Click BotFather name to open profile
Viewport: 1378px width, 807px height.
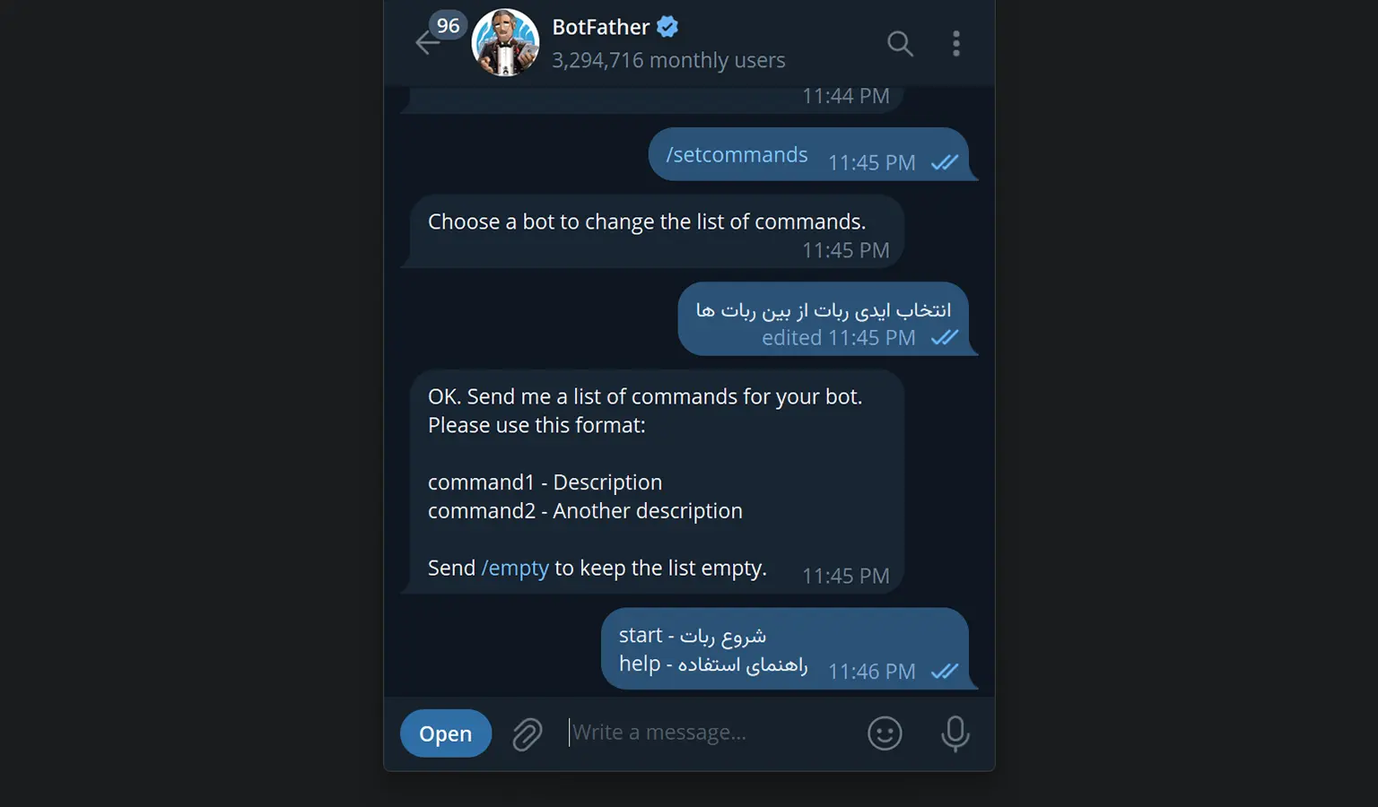pyautogui.click(x=601, y=27)
